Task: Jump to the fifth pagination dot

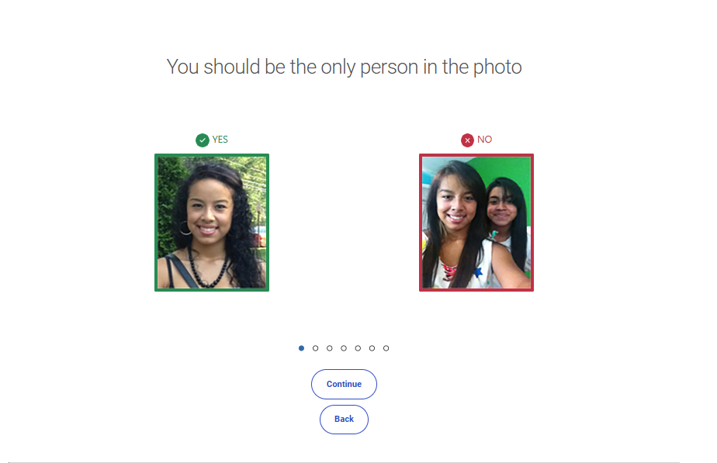Action: pos(358,348)
